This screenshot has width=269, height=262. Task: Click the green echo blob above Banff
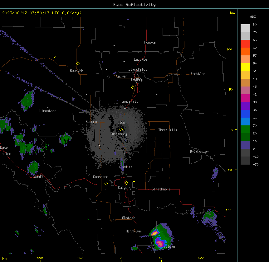point(33,167)
